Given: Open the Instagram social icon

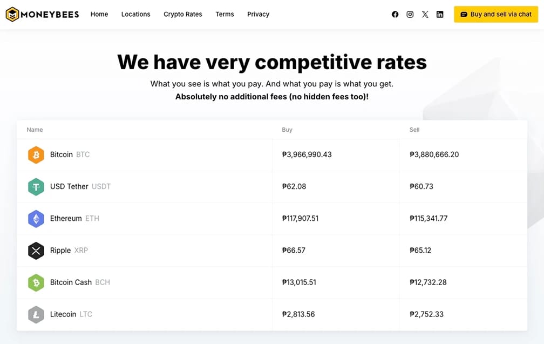Looking at the screenshot, I should pyautogui.click(x=410, y=14).
